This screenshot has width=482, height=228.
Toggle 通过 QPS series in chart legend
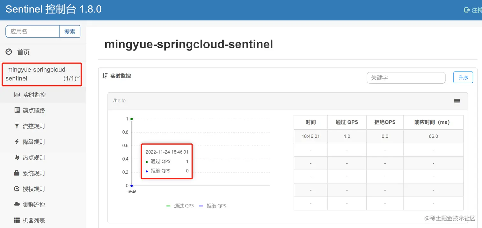pyautogui.click(x=180, y=206)
